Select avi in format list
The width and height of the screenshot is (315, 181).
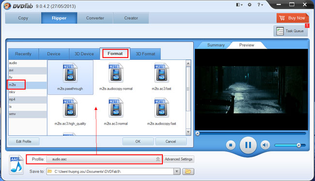pyautogui.click(x=28, y=70)
